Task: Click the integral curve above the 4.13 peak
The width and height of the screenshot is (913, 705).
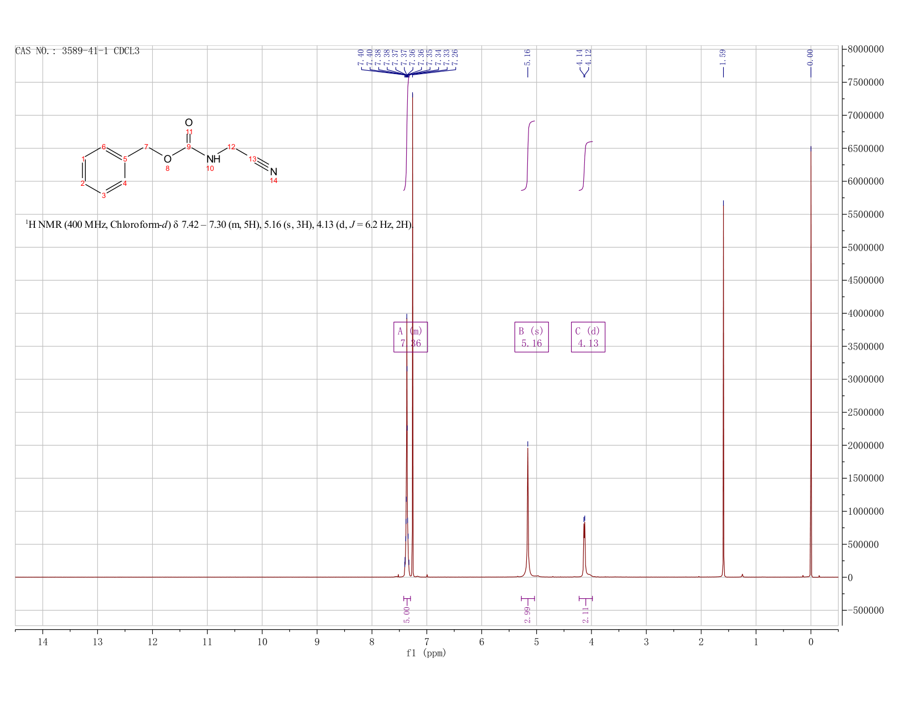Action: tap(585, 166)
